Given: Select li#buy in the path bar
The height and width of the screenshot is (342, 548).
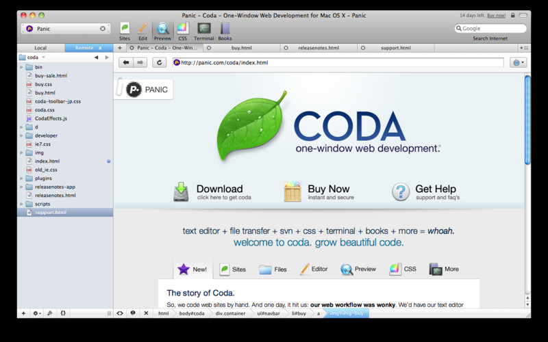Looking at the screenshot, I should [299, 313].
